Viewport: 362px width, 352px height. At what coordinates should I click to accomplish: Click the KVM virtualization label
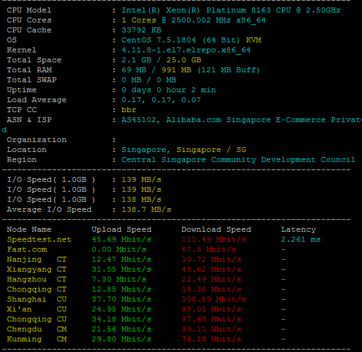pos(254,40)
